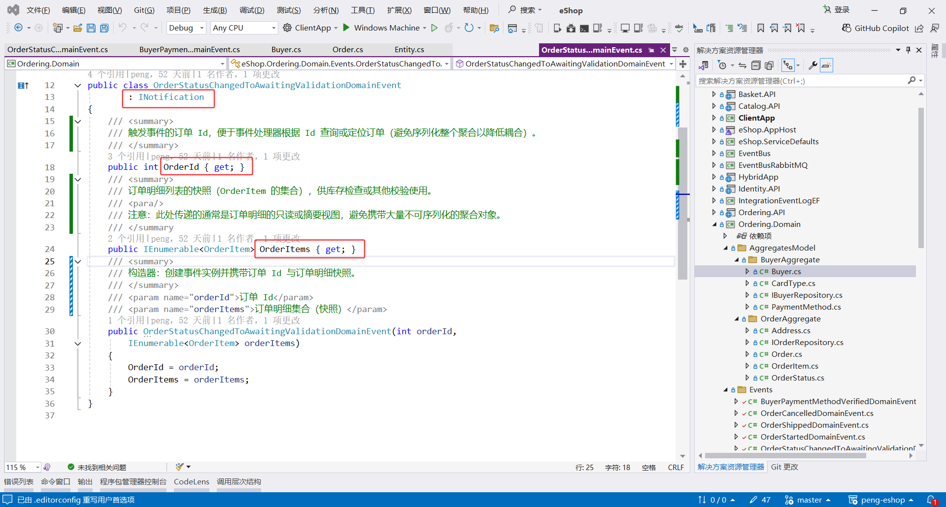Viewport: 946px width, 507px height.
Task: Sync with active document arrows icon
Action: click(x=743, y=65)
